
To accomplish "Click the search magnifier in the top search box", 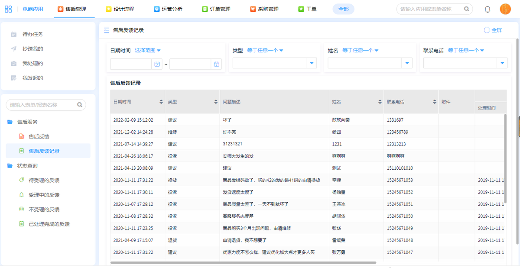I will (466, 9).
